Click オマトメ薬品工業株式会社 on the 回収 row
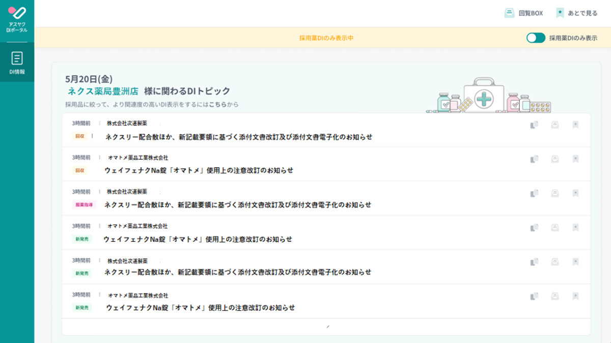The width and height of the screenshot is (611, 343). point(138,158)
